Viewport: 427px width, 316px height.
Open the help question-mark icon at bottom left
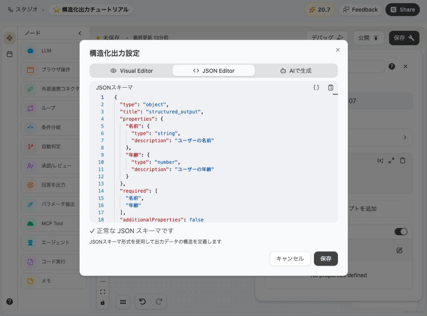(9, 302)
